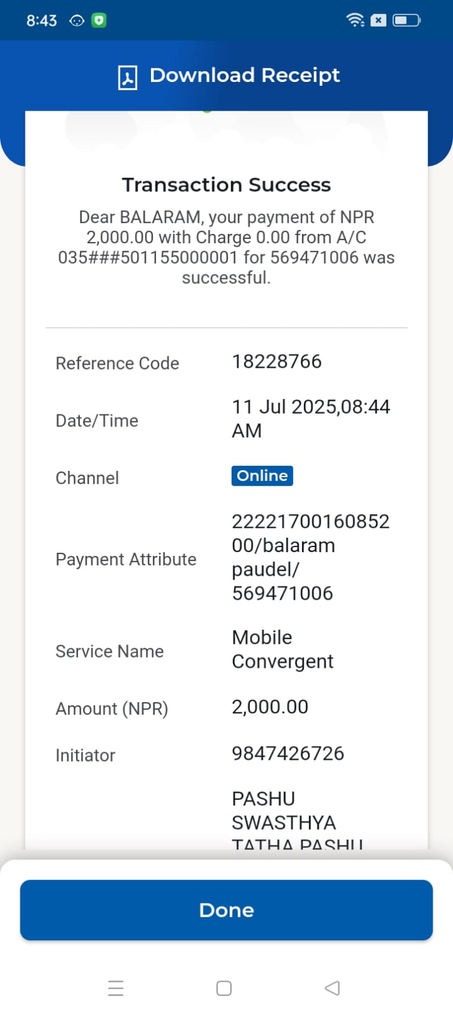Click the Download Receipt label
Image resolution: width=453 pixels, height=1016 pixels.
(245, 75)
